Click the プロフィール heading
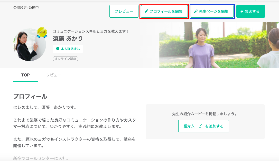The height and width of the screenshot is (161, 279). tap(30, 96)
